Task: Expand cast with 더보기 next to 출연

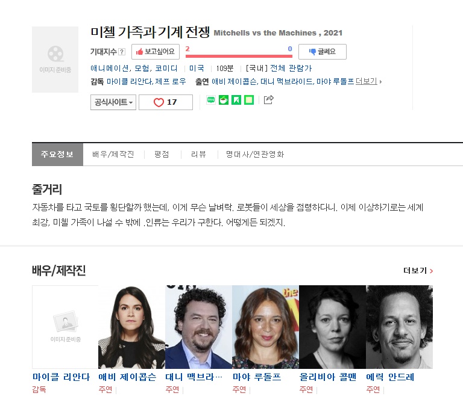Action: pyautogui.click(x=368, y=81)
